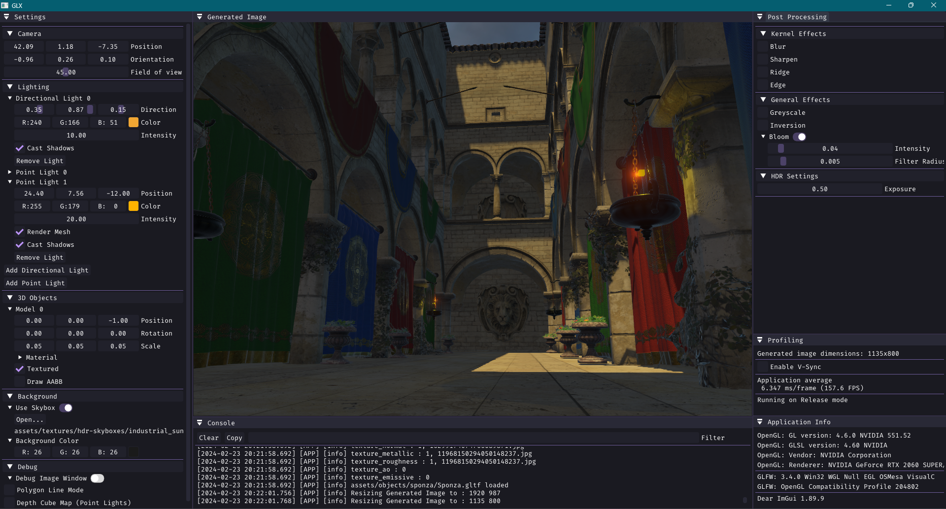The height and width of the screenshot is (509, 946).
Task: Select the Profiling tab title
Action: 785,340
